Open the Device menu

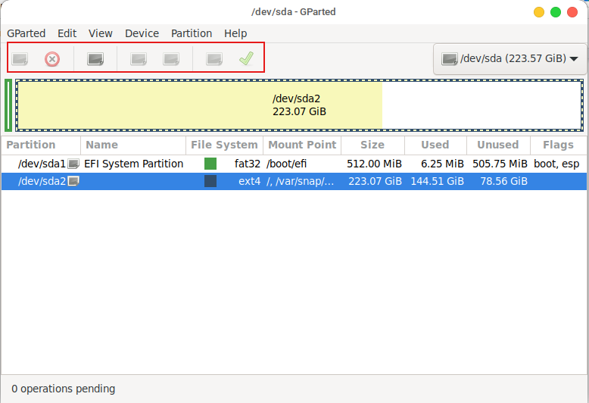(x=142, y=33)
